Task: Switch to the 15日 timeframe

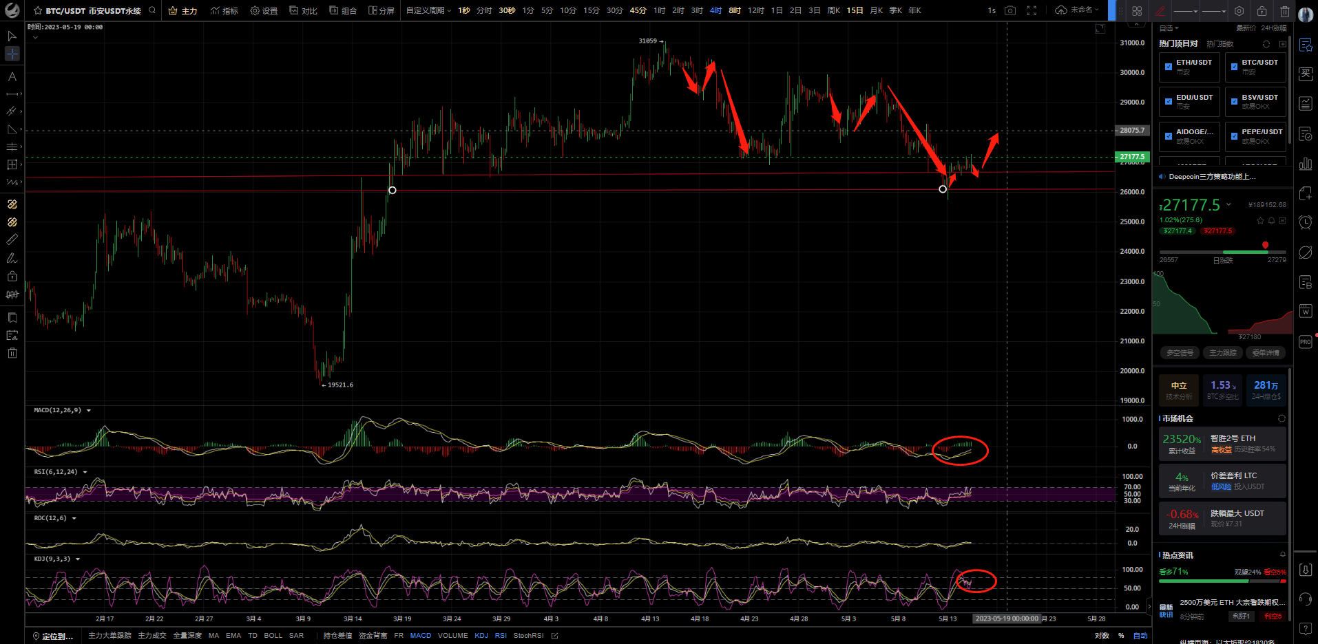Action: pos(855,10)
